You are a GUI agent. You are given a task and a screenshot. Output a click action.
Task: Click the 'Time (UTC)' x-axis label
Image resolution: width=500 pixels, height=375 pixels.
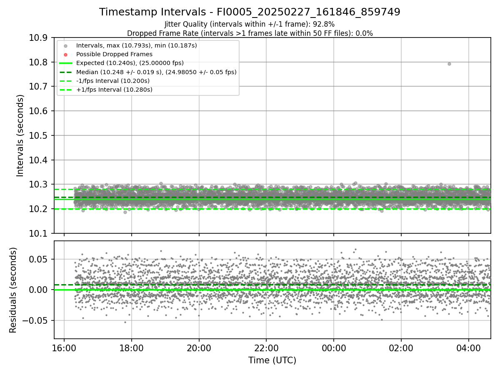click(272, 360)
